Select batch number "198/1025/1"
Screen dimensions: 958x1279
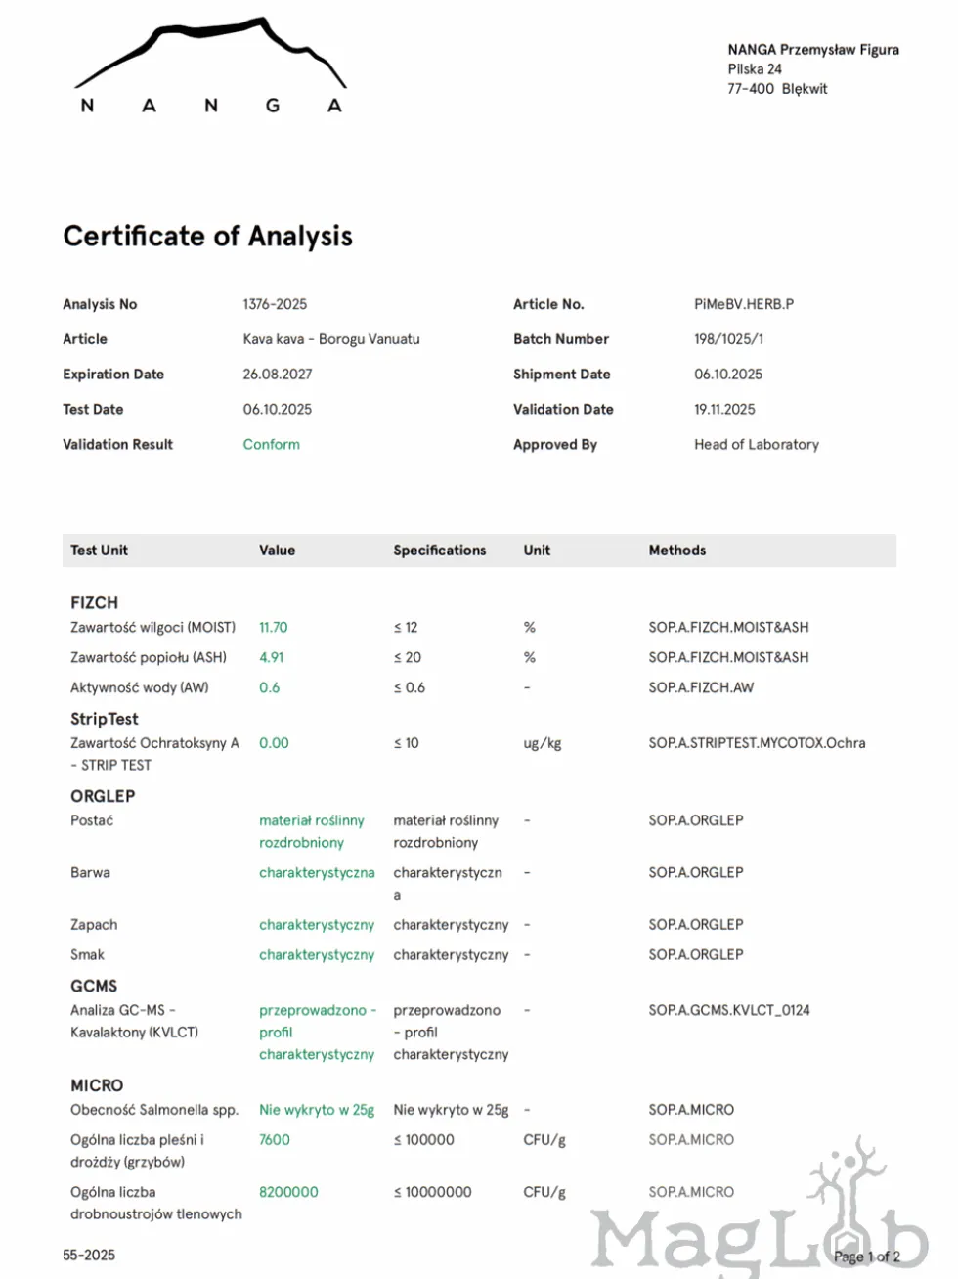tap(729, 339)
